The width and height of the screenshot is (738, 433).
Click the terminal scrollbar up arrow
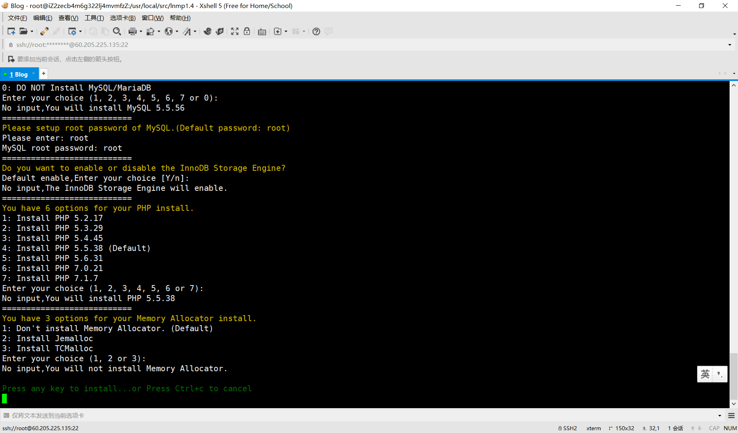click(734, 85)
